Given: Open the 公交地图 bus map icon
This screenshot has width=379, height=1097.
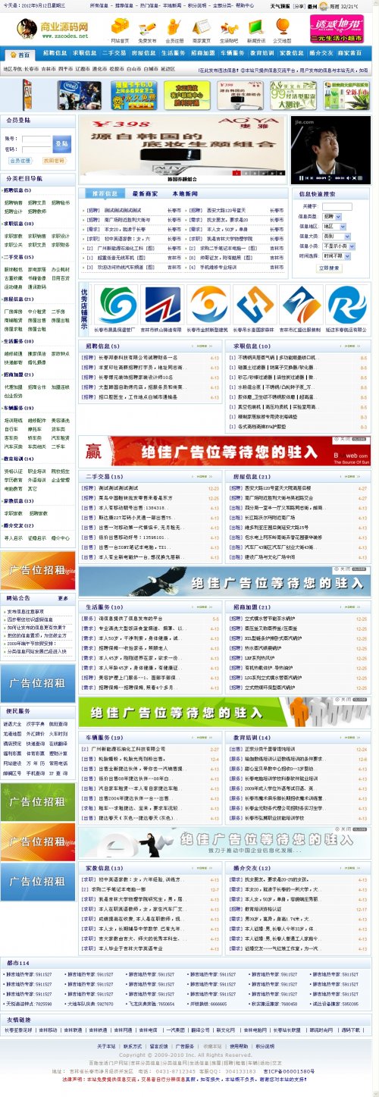Looking at the screenshot, I should 282,30.
